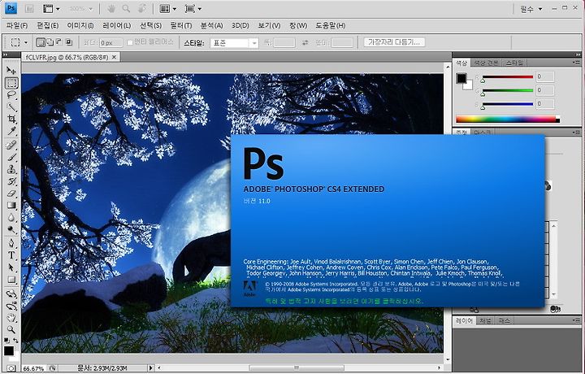Open the 파일(F) menu
Viewport: 585px width, 374px height.
pyautogui.click(x=17, y=25)
